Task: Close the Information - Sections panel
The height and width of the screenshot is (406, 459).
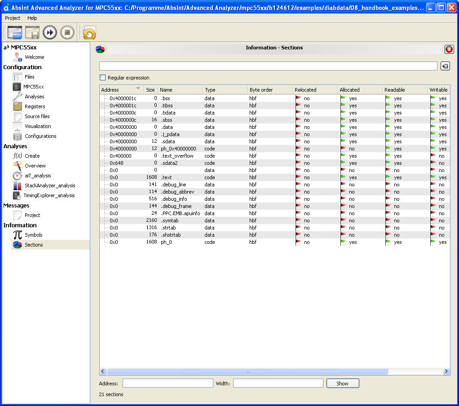Action: [449, 49]
